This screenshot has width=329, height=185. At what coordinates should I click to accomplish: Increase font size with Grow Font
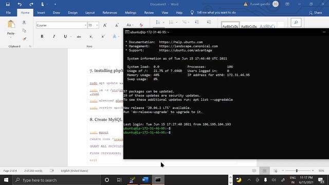click(105, 25)
